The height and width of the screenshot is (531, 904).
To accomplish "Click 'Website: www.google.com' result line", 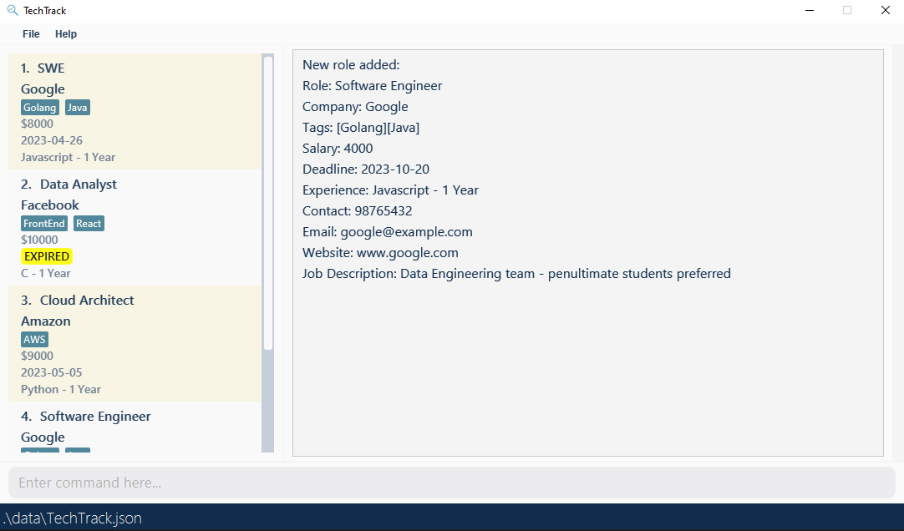I will [x=380, y=252].
